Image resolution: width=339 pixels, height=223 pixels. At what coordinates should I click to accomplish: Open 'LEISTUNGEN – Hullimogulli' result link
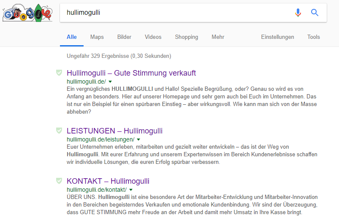click(x=114, y=131)
